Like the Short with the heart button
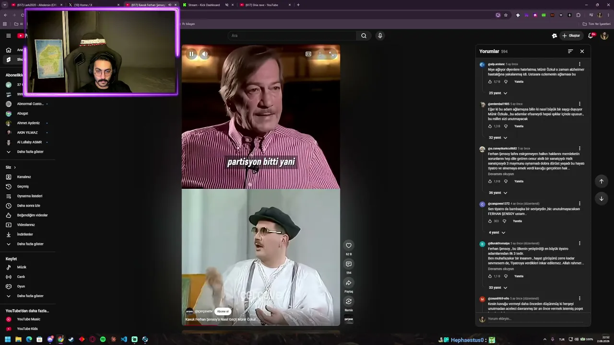614x345 pixels. pyautogui.click(x=349, y=245)
